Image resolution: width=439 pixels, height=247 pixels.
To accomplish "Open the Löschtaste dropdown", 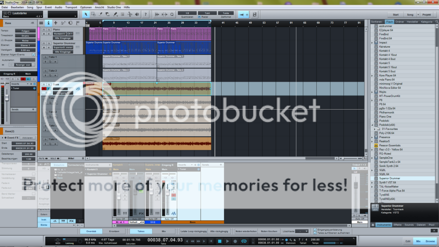I will 302,231.
